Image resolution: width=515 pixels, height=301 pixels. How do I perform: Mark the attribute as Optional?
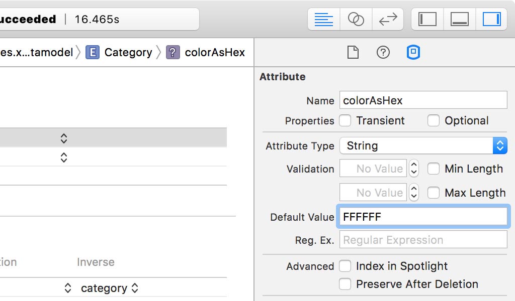tap(433, 120)
